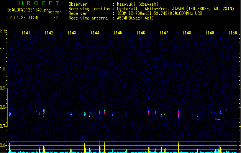Click the 1146 time axis label
This screenshot has width=241, height=153.
[141, 33]
